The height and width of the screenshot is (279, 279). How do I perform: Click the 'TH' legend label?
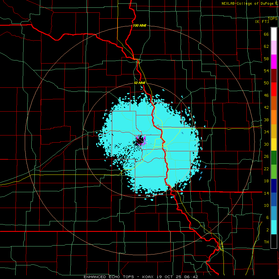coord(266,242)
